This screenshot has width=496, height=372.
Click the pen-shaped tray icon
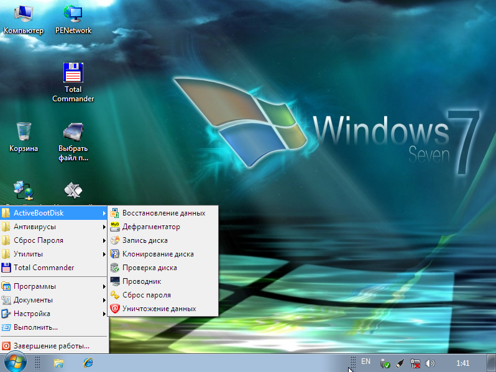click(x=400, y=363)
